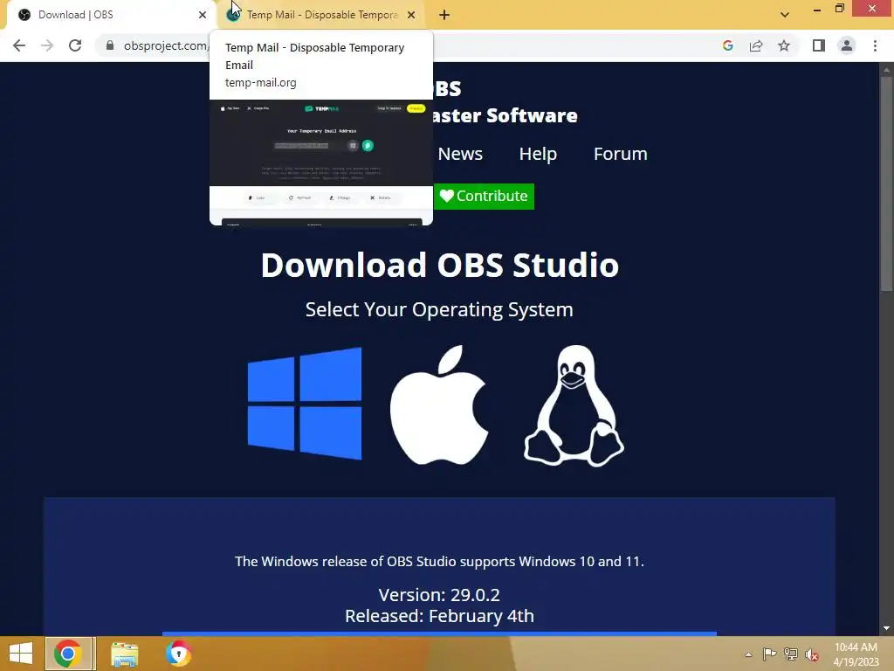Click the page vertical scrollbar thumb
Image resolution: width=894 pixels, height=671 pixels.
coord(886,183)
